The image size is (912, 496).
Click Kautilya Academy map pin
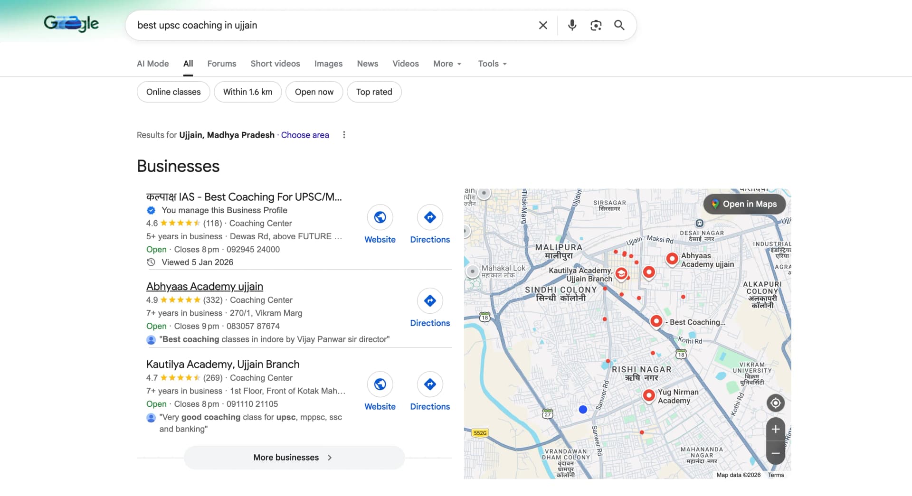tap(621, 274)
